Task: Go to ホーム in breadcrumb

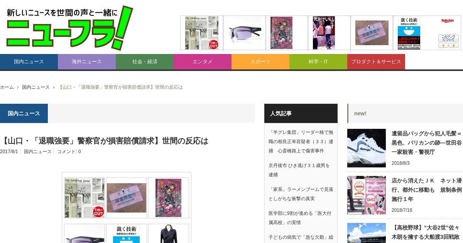Action: tap(7, 87)
